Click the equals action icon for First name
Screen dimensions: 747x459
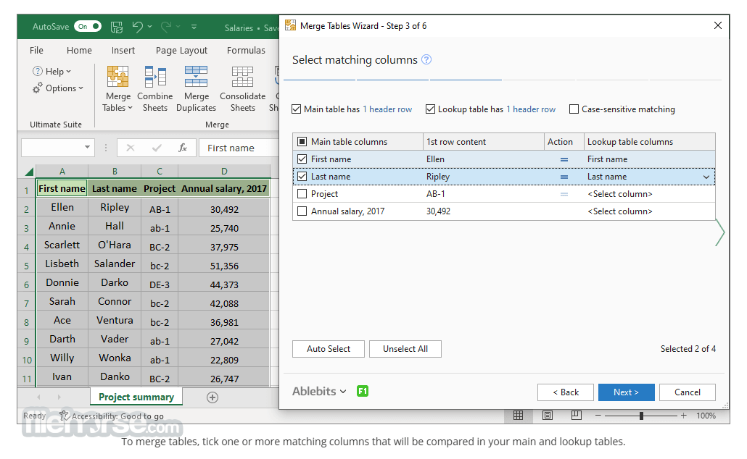564,159
